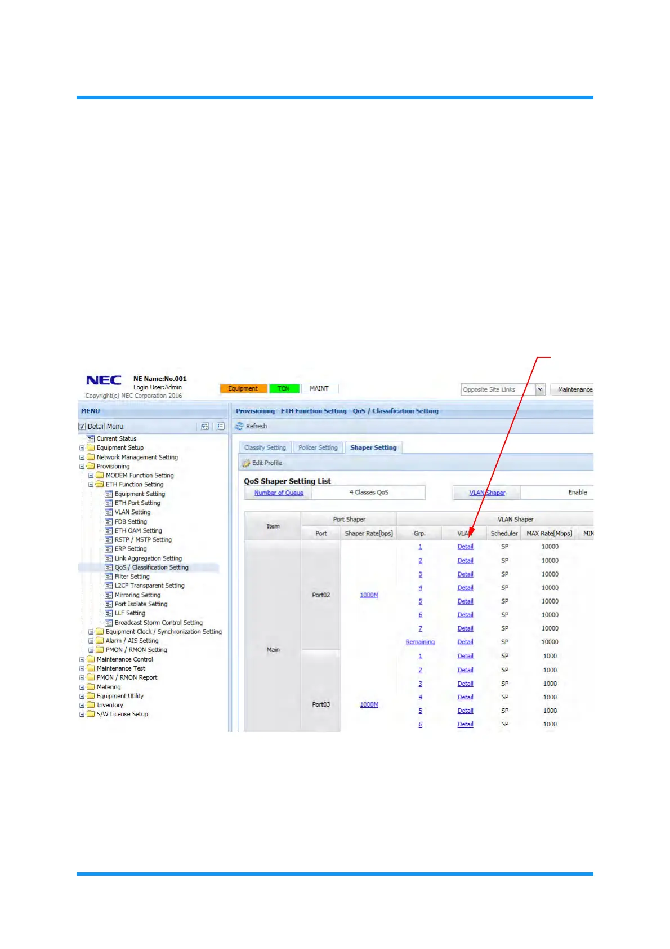Click the QoS / Classification Setting page icon
670x949 pixels.
click(x=109, y=567)
